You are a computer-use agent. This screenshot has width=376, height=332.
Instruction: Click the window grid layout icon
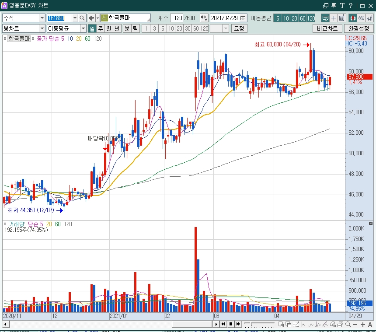(x=281, y=325)
